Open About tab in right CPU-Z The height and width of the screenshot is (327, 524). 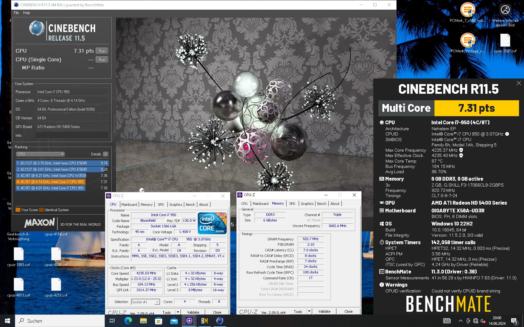click(335, 204)
